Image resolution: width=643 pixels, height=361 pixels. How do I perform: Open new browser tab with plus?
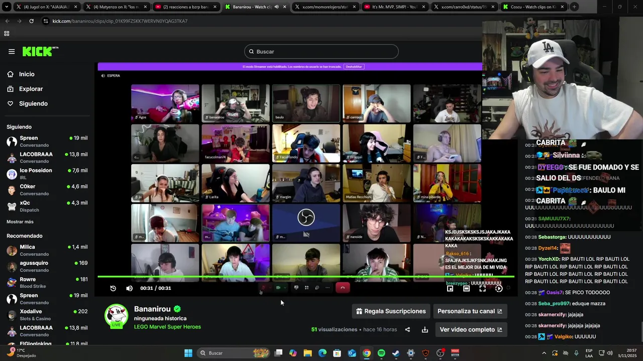coord(574,7)
